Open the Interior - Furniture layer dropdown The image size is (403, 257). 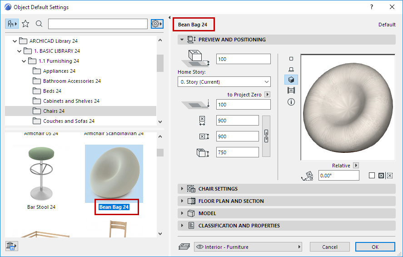click(248, 247)
